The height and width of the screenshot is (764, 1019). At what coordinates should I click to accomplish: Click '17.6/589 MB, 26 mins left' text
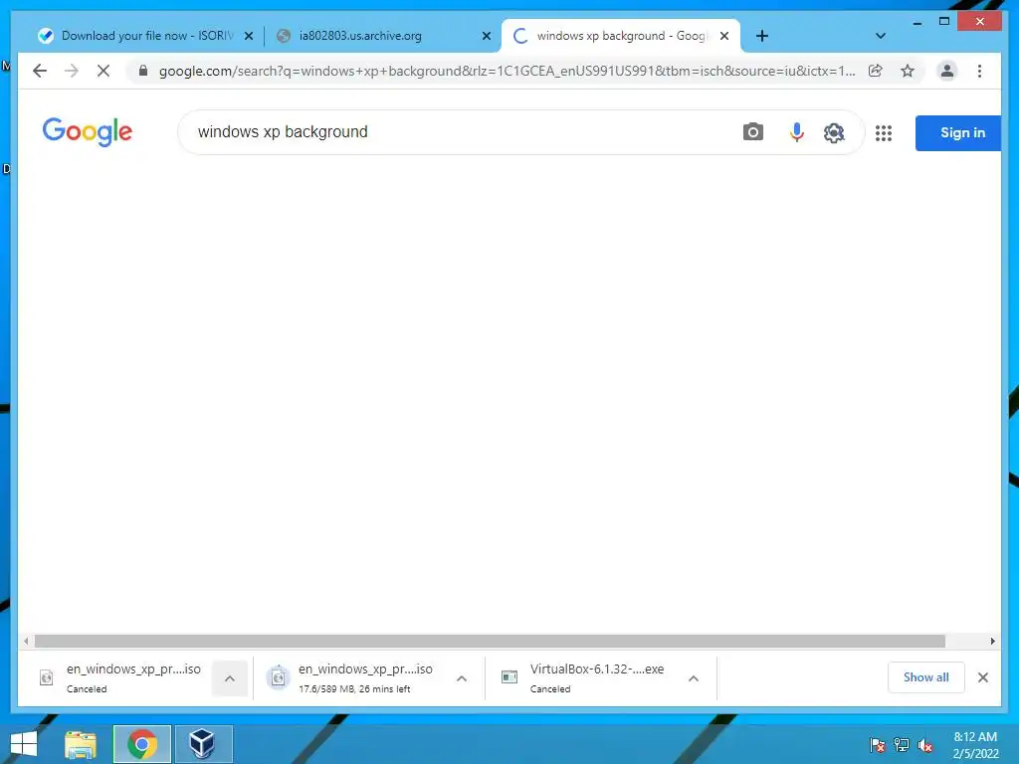point(354,688)
